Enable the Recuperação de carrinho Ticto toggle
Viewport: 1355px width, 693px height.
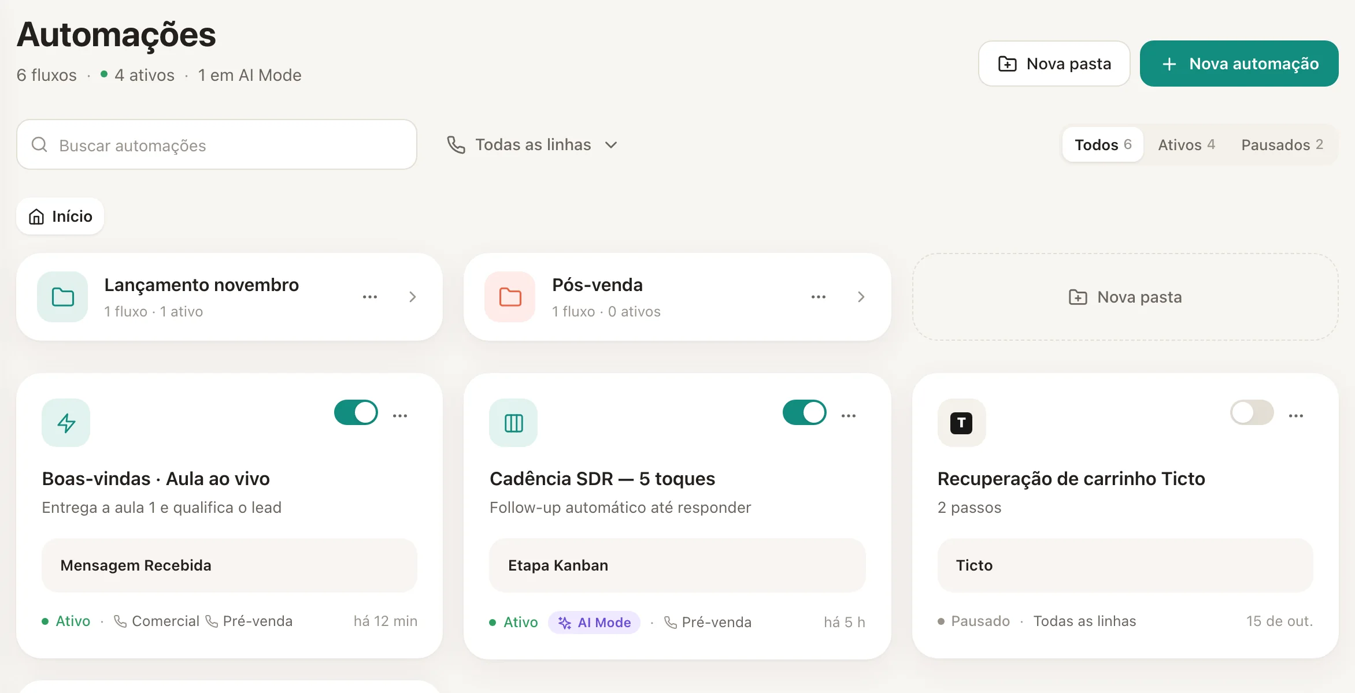(1252, 412)
